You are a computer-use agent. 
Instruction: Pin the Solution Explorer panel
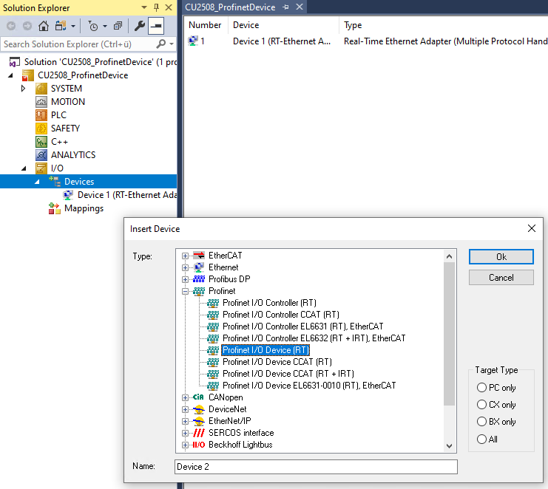[x=156, y=7]
